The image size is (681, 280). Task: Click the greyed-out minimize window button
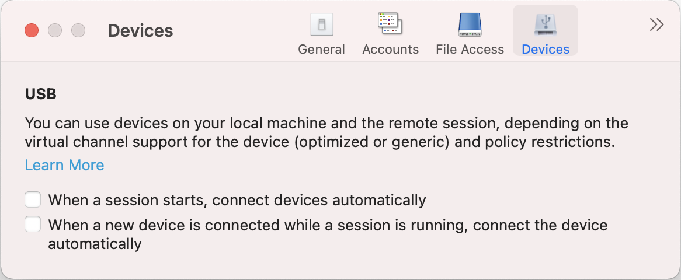55,31
